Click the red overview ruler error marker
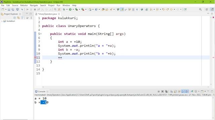This screenshot has width=215, height=120. (x=213, y=58)
